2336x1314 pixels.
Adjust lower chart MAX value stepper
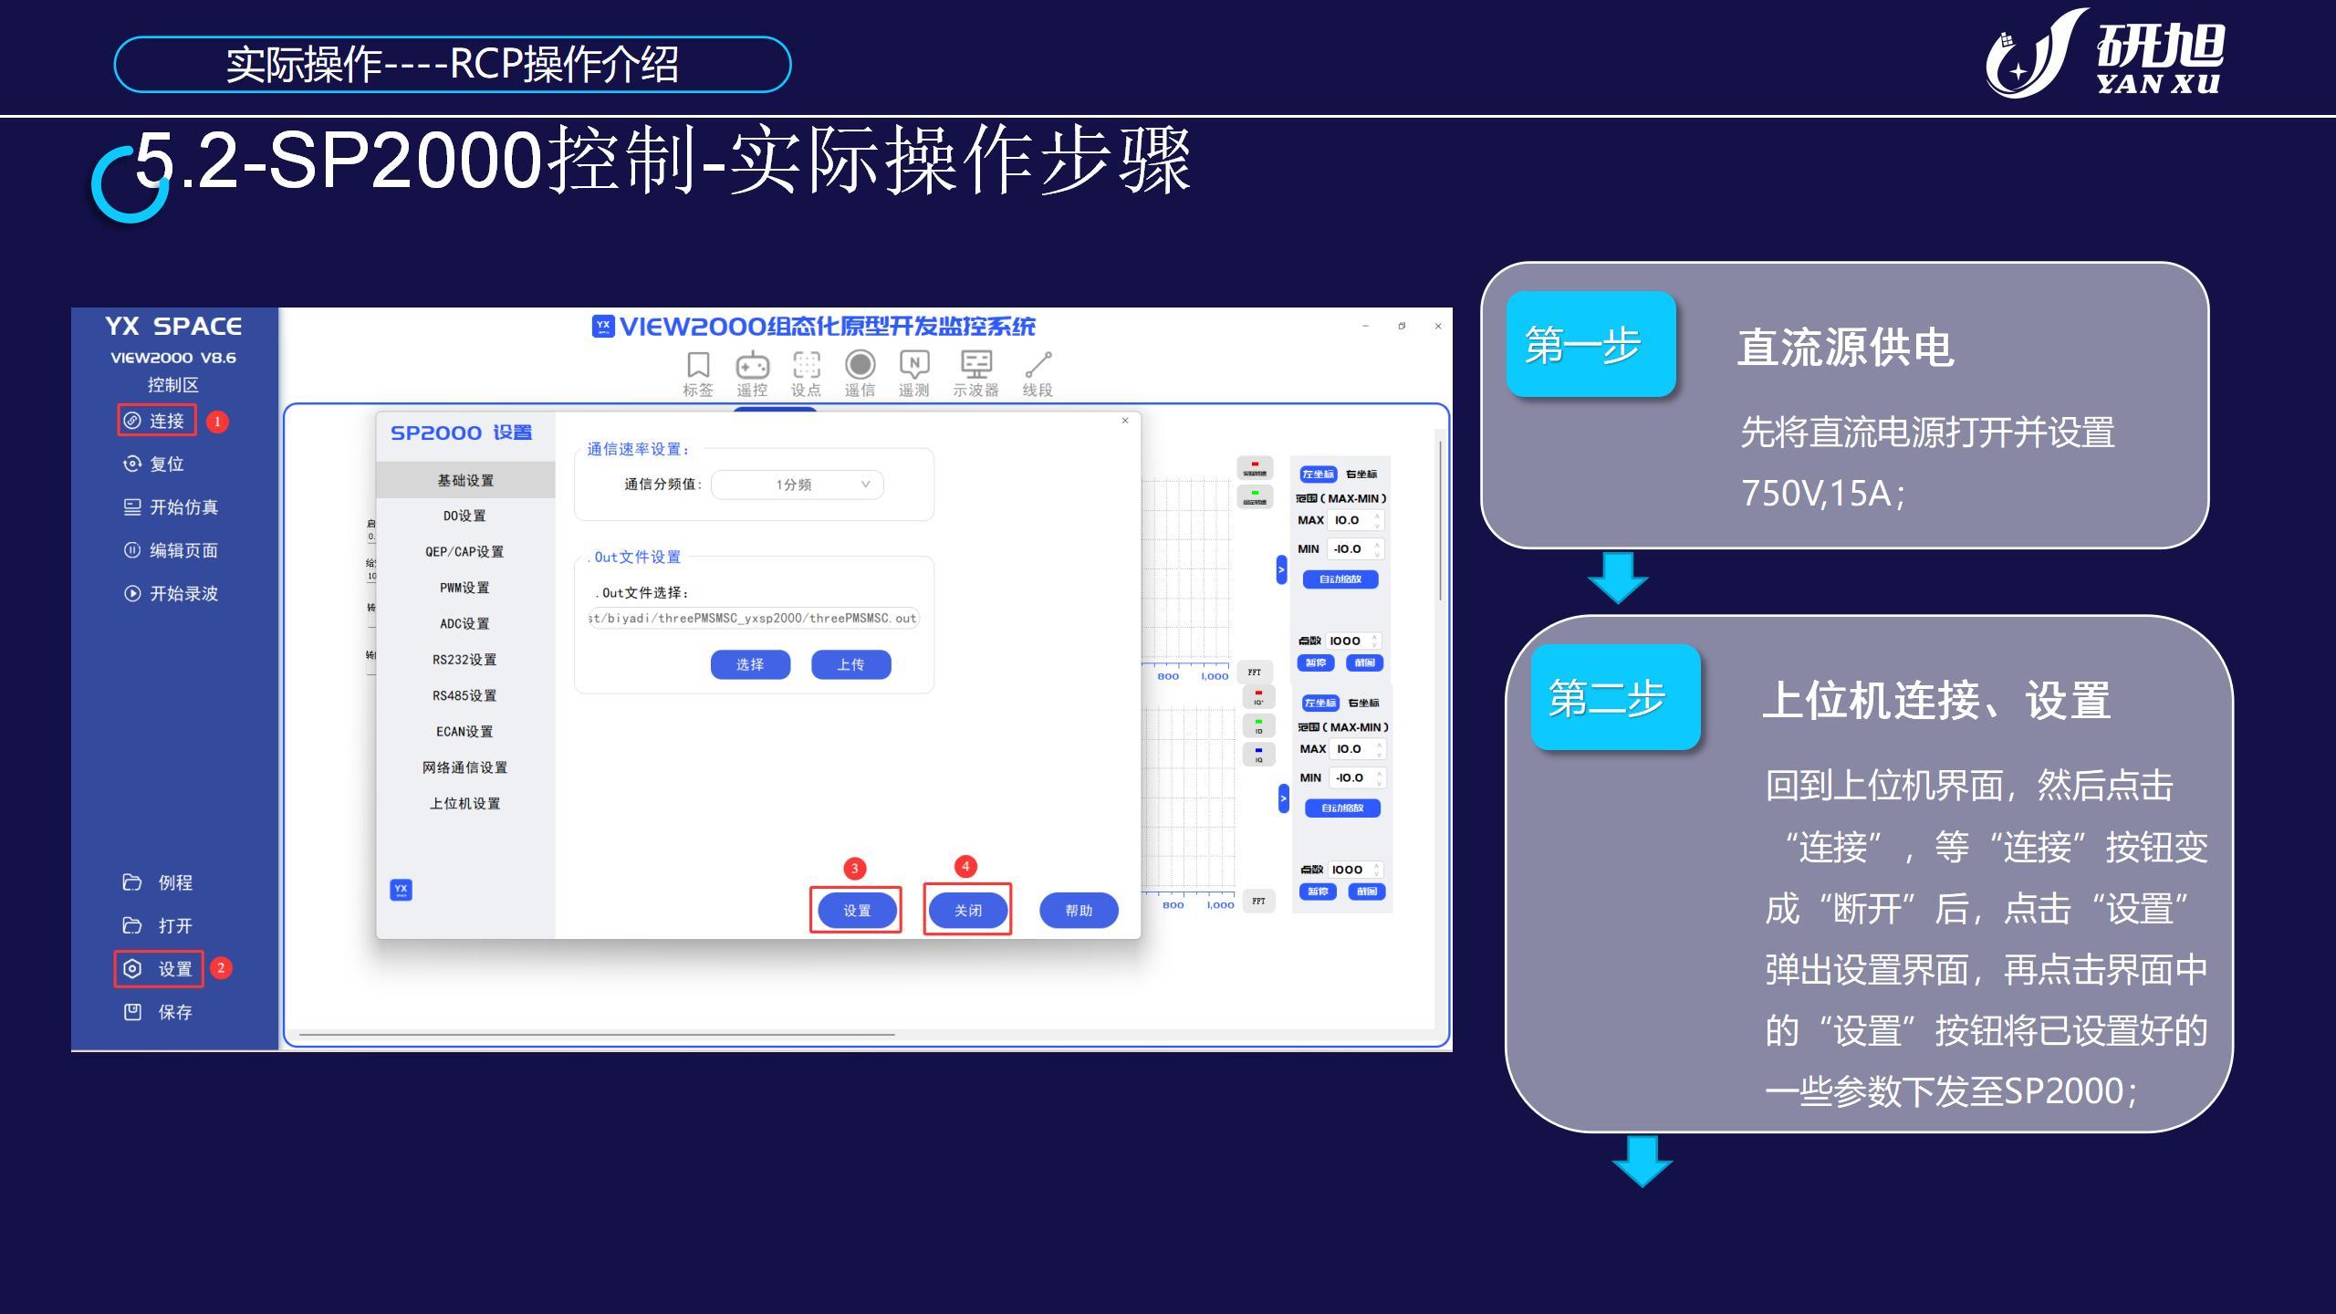tap(1380, 749)
